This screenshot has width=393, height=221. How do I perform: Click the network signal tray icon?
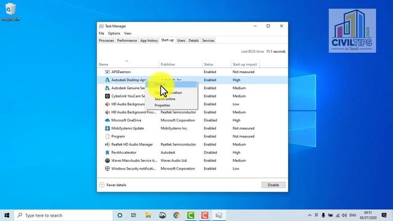[x=338, y=215]
